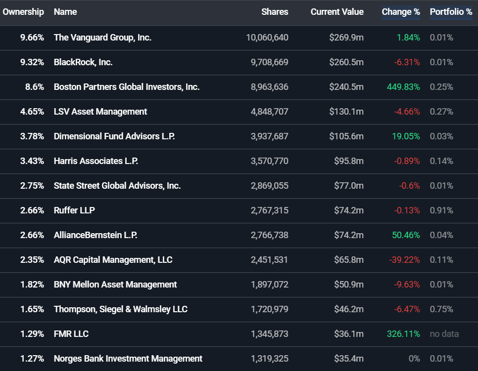Select BlackRock, Inc. name
The height and width of the screenshot is (371, 478).
pos(83,62)
